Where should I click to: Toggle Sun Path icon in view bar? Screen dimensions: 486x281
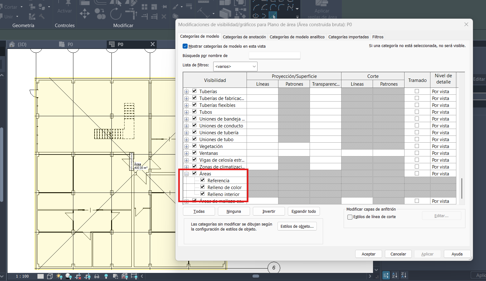[59, 276]
